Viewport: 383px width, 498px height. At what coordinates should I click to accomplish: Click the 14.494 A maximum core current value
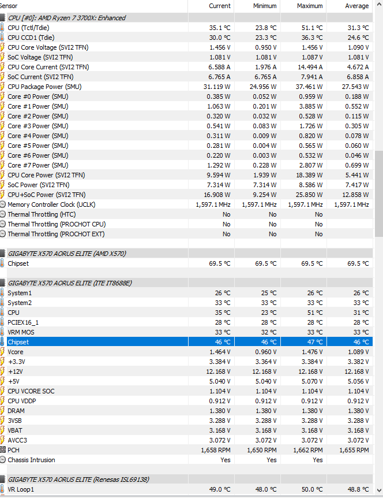(x=309, y=67)
